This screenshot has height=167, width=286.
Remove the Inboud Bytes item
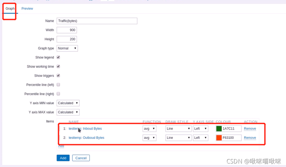[x=250, y=129]
